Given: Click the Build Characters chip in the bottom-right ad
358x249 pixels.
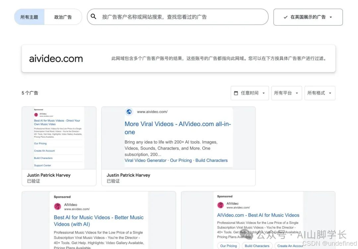Looking at the screenshot, I should click(x=257, y=246).
